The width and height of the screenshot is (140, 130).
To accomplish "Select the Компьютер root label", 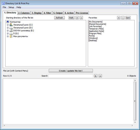I will pyautogui.click(x=15, y=22).
